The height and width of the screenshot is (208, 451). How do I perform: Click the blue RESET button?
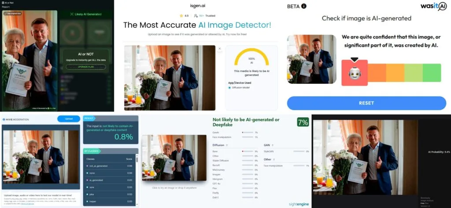(366, 103)
